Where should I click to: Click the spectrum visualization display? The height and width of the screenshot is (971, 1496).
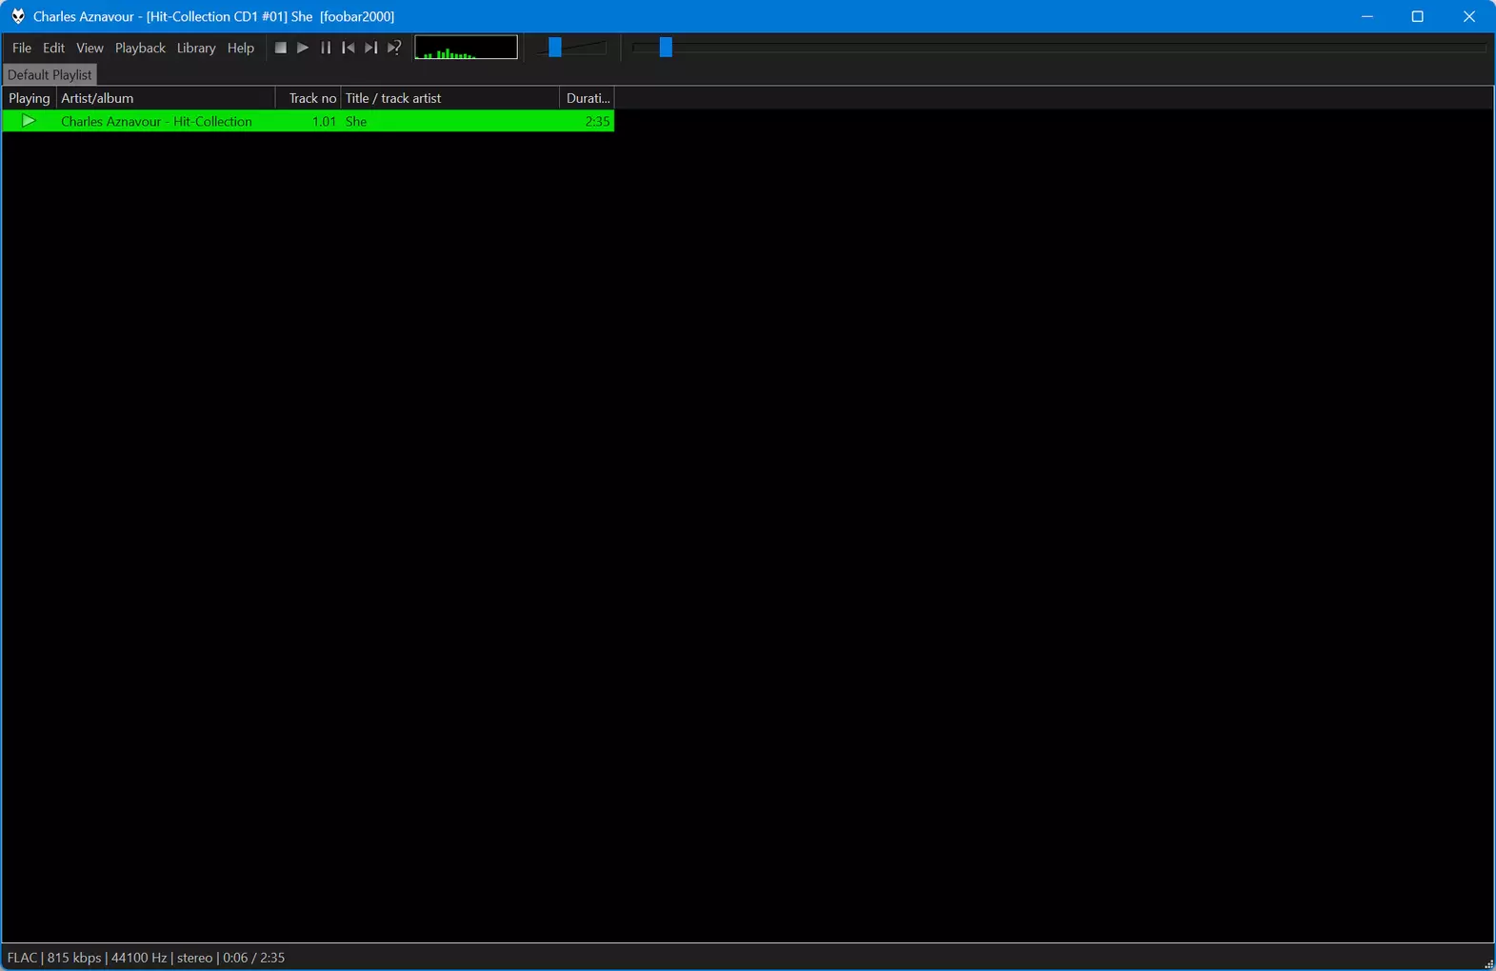click(x=467, y=48)
